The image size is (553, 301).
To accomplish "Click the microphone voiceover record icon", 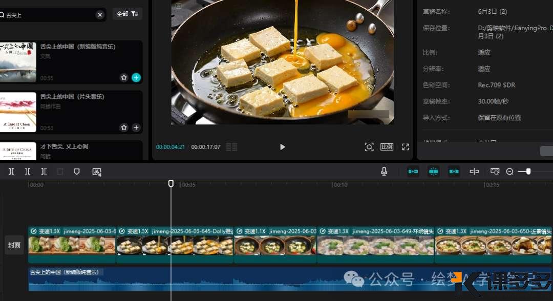I will 384,171.
